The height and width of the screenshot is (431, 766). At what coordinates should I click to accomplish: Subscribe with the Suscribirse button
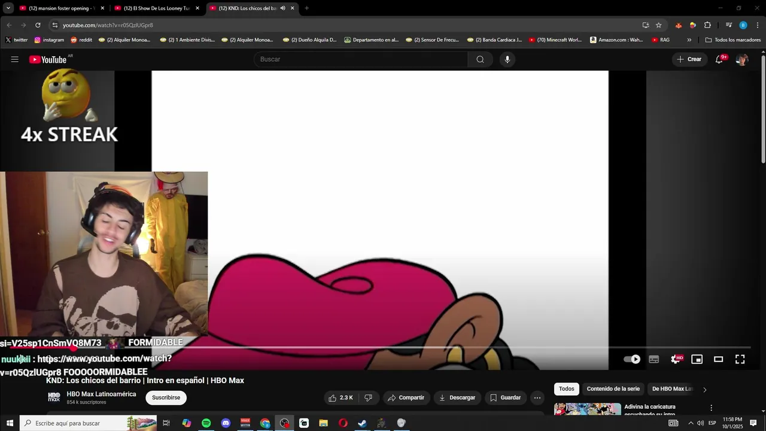166,397
